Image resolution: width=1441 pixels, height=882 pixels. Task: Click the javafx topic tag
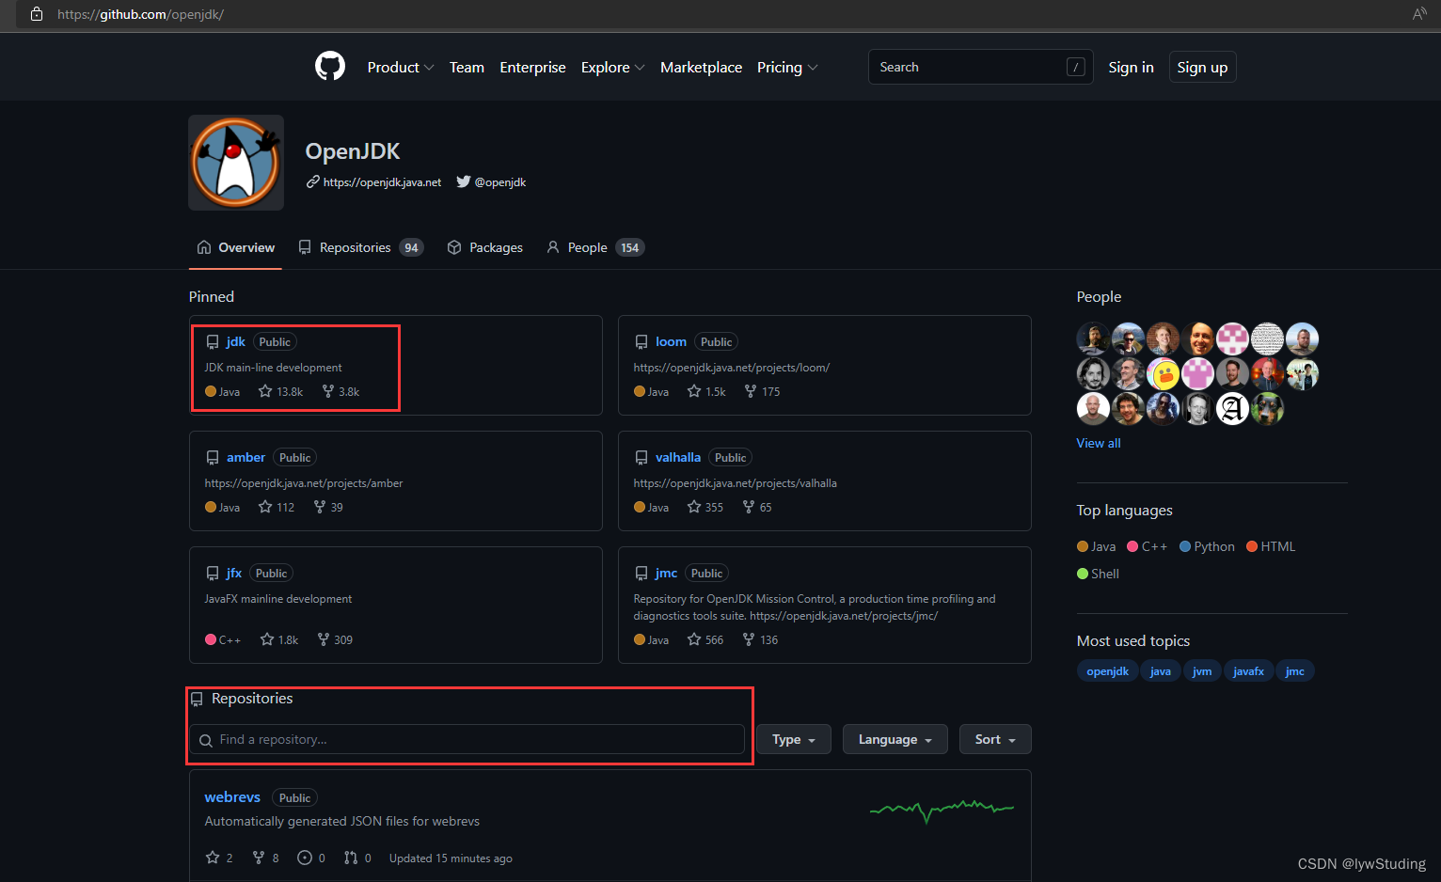point(1249,670)
